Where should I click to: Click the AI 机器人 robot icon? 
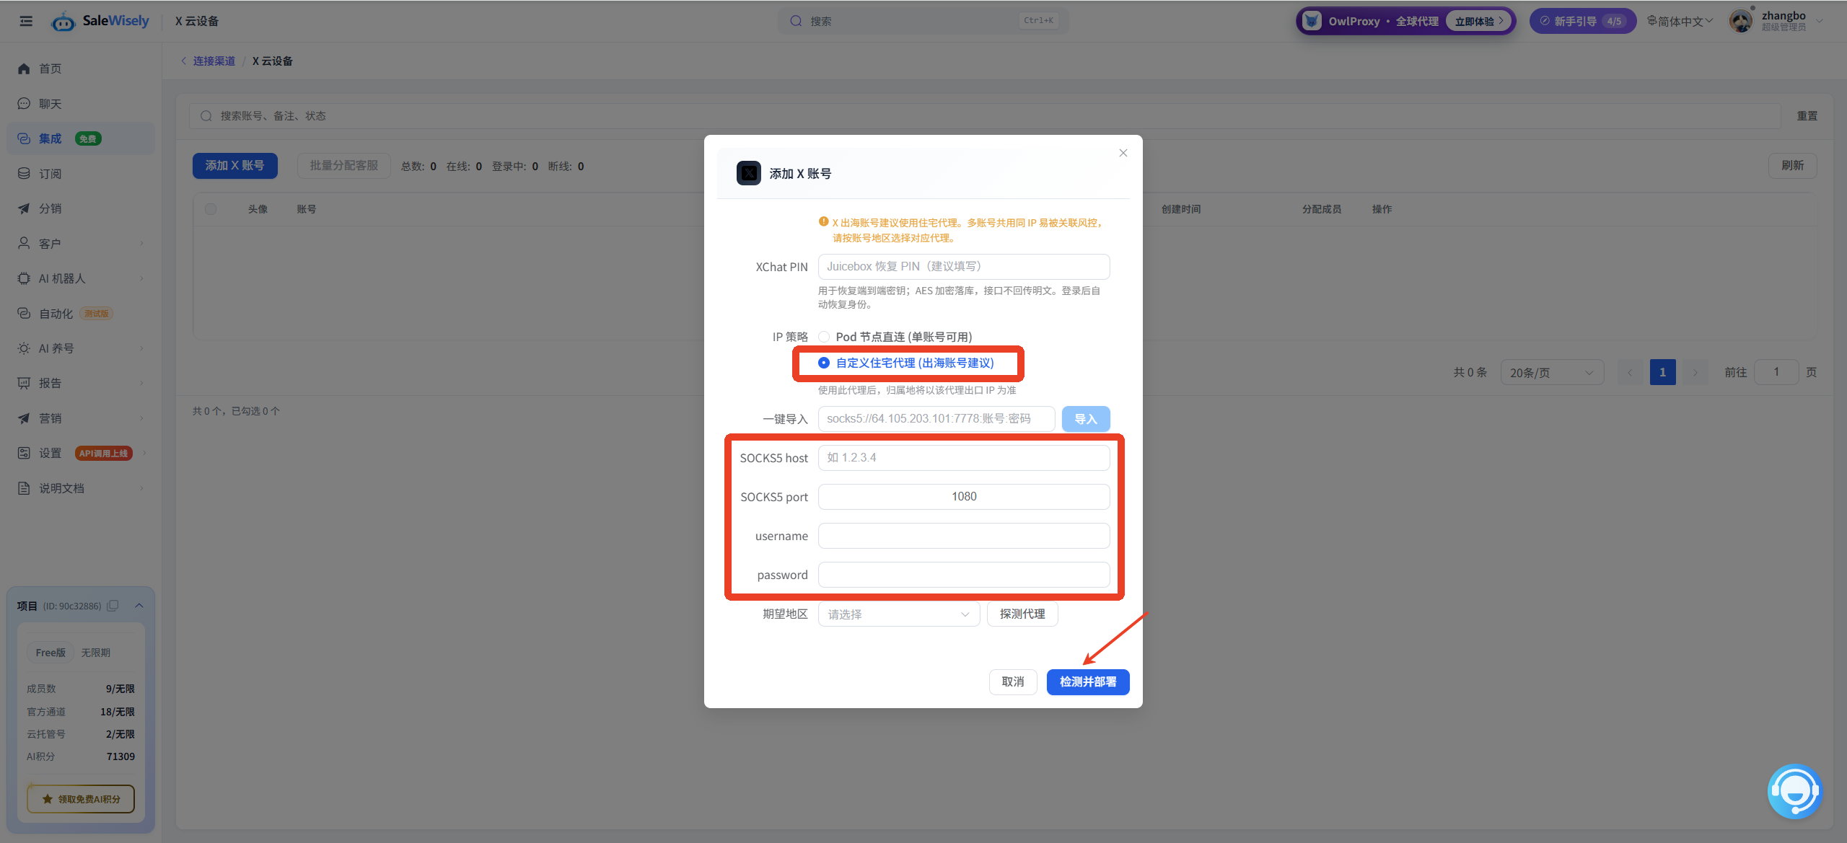pos(24,278)
